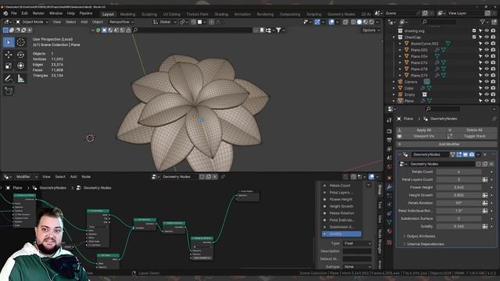
Task: Open the Subtype None dropdown
Action: [357, 267]
